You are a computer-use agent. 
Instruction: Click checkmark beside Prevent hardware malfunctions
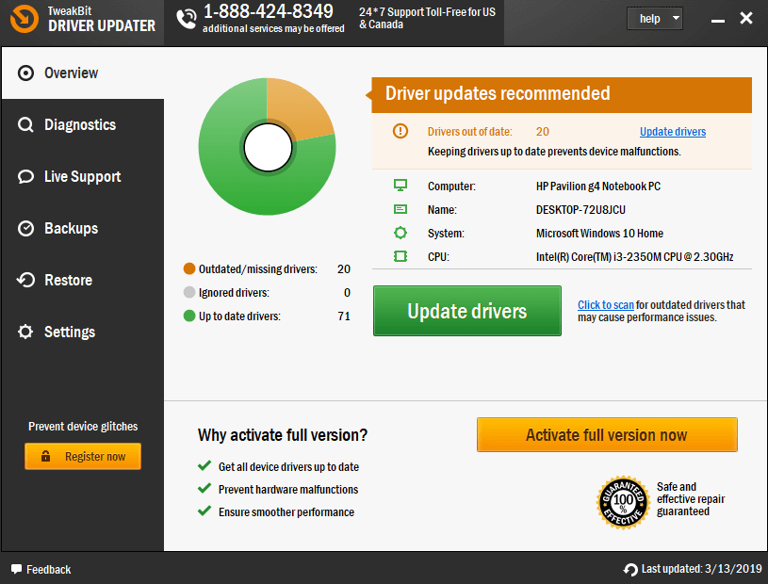204,488
